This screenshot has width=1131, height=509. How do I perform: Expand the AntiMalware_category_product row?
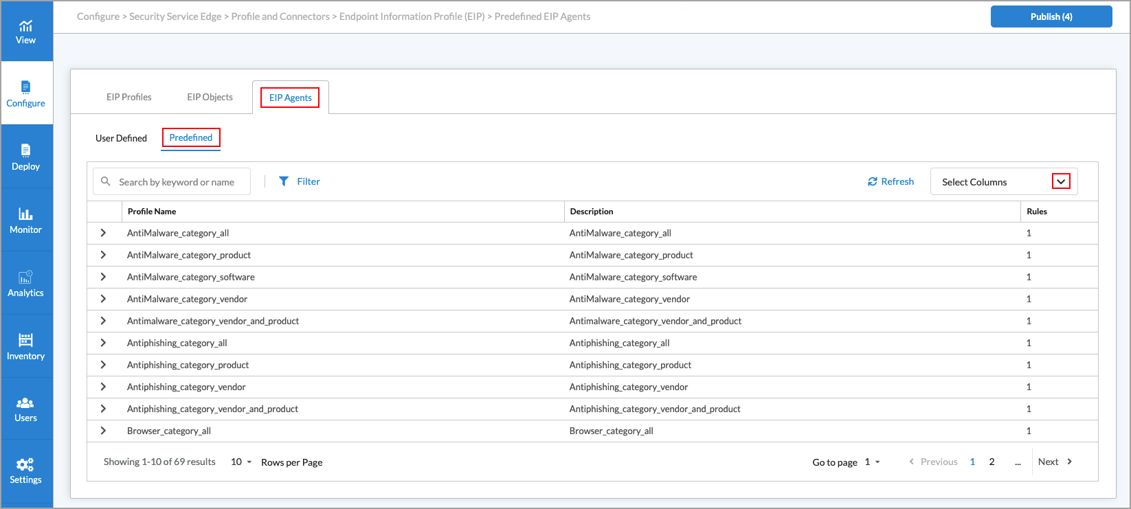[103, 255]
